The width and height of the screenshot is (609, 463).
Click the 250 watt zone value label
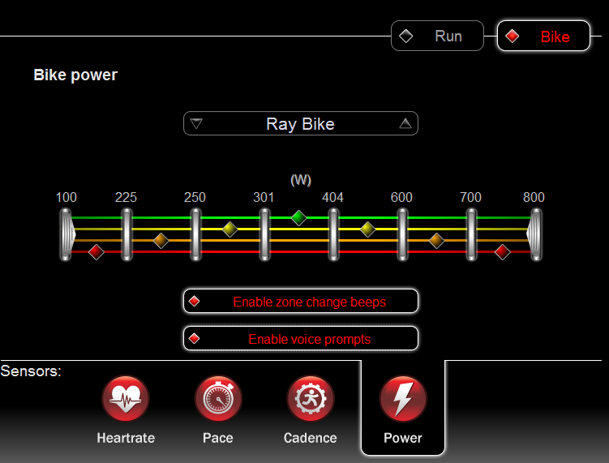(195, 197)
